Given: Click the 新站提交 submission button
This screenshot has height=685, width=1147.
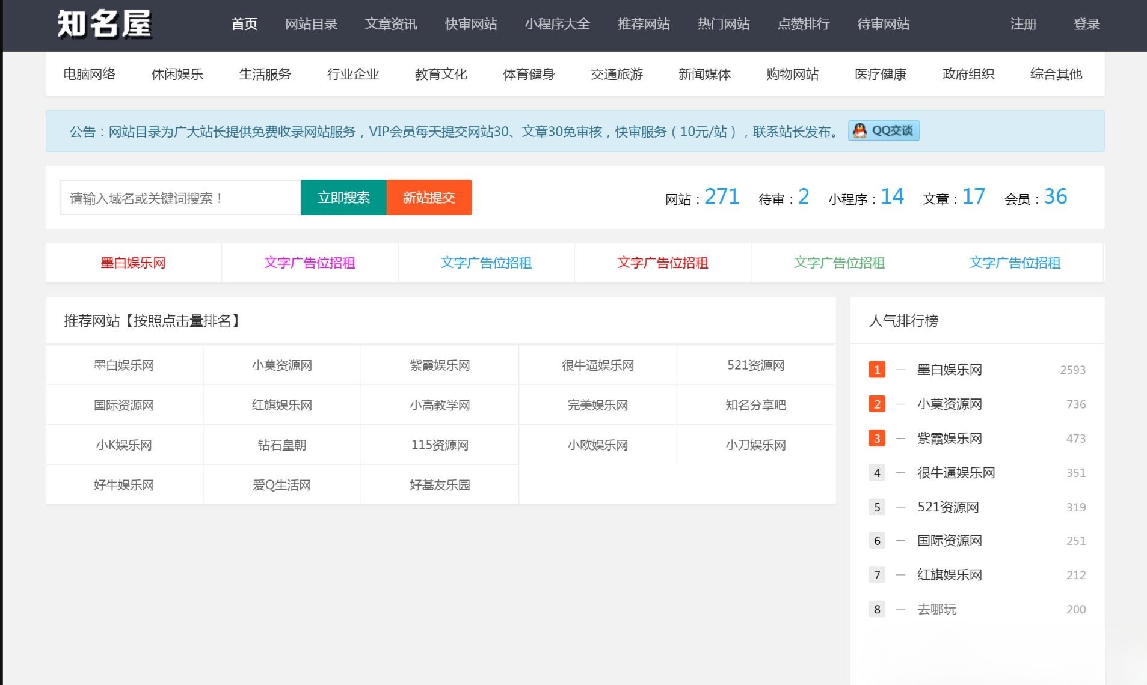Looking at the screenshot, I should point(429,197).
